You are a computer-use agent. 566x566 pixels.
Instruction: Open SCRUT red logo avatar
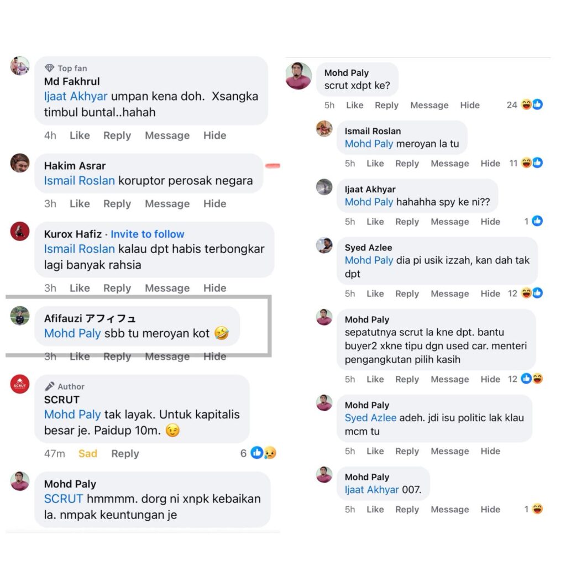[20, 384]
